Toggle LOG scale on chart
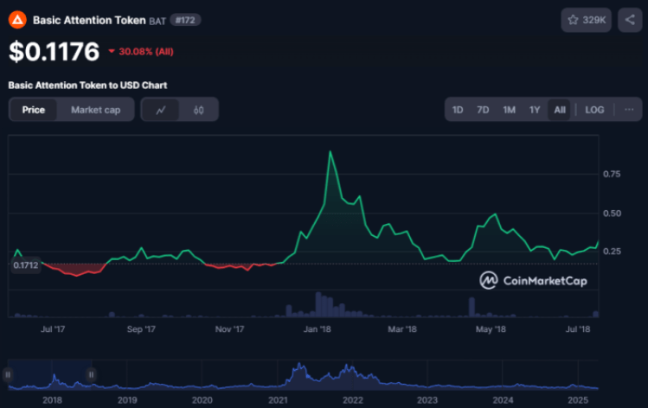The width and height of the screenshot is (648, 408). pos(594,110)
